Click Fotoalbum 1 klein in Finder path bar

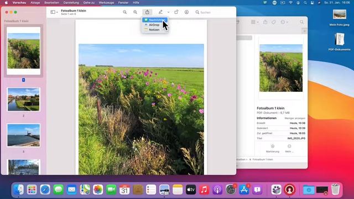pyautogui.click(x=263, y=160)
